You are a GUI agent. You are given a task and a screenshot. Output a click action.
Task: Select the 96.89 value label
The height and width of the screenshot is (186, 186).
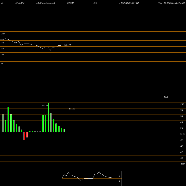[x=72, y=109]
